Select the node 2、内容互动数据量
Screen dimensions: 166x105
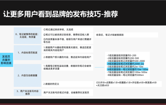27,76
